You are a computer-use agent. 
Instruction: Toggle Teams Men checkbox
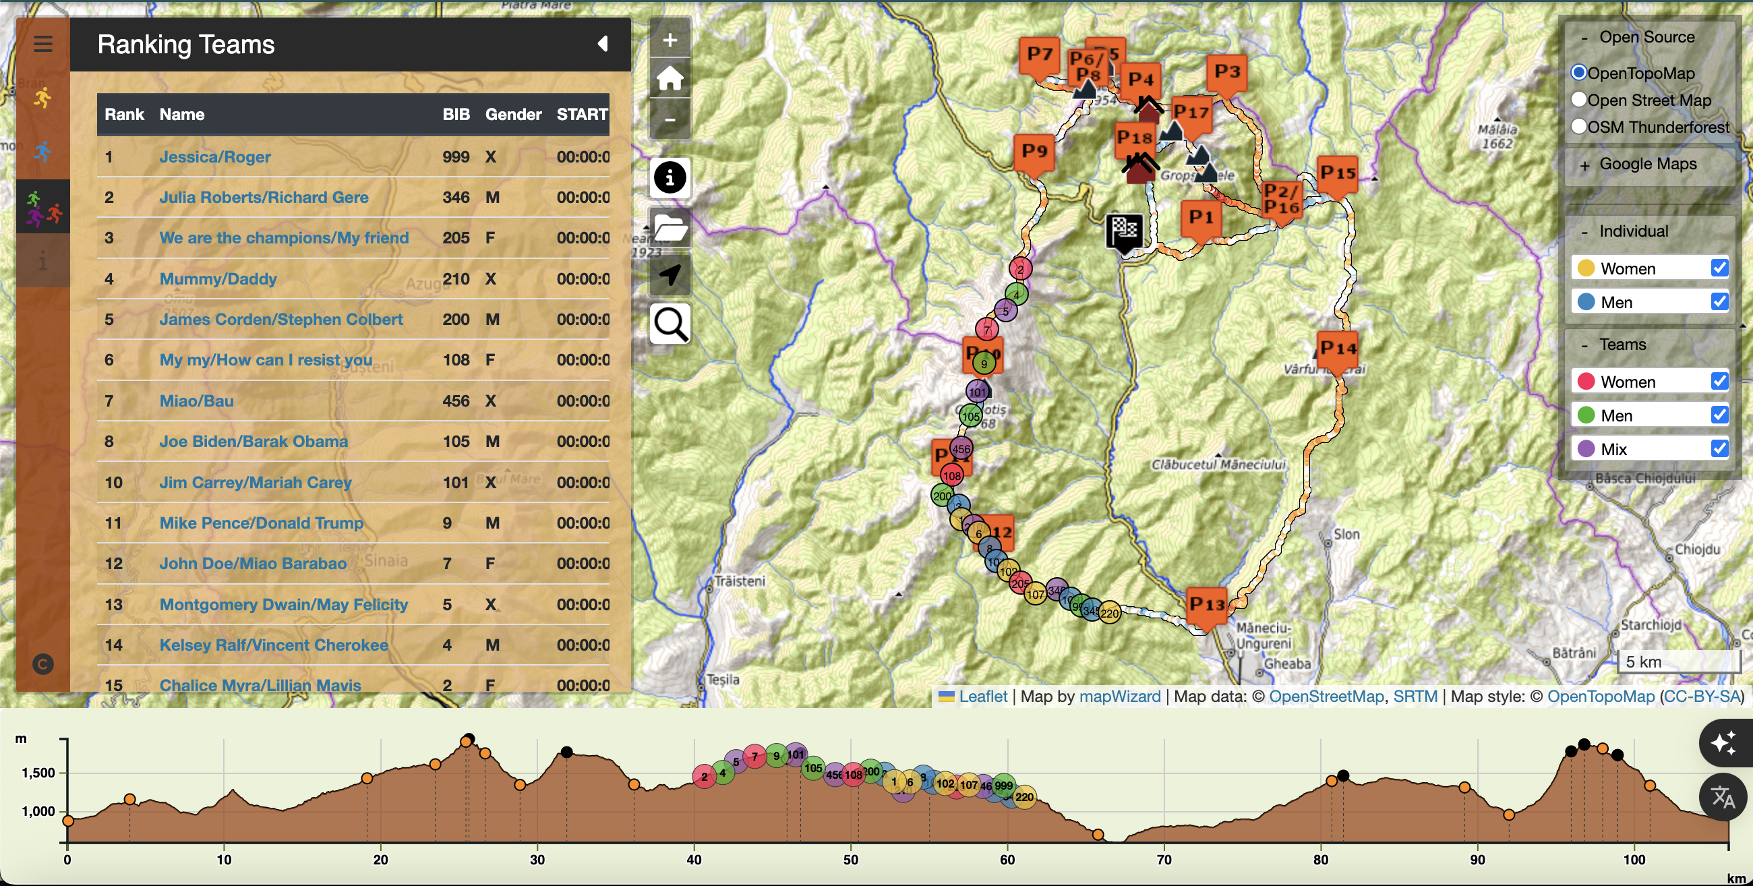(x=1720, y=414)
